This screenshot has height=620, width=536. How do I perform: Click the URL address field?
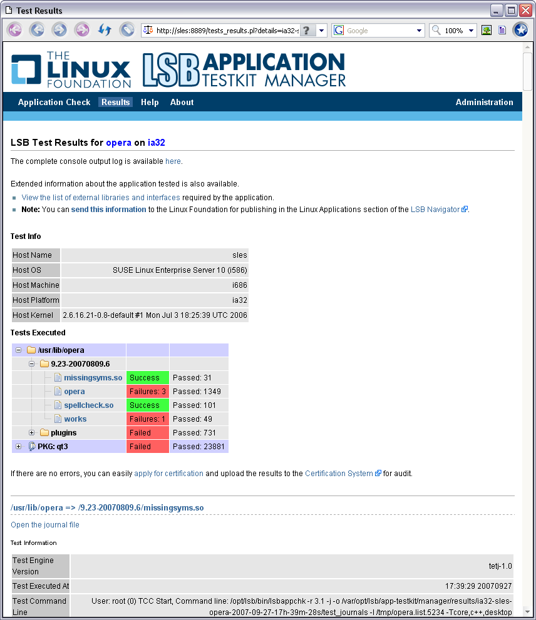click(227, 31)
